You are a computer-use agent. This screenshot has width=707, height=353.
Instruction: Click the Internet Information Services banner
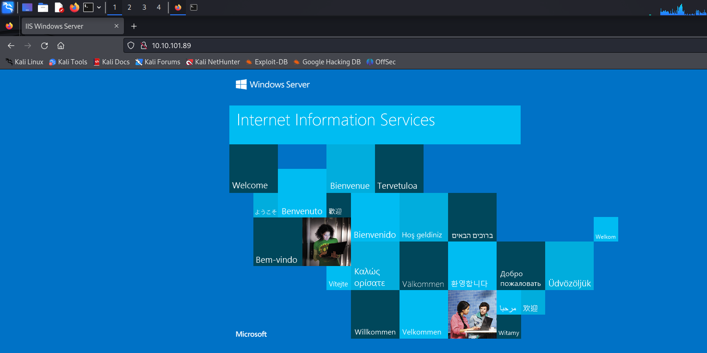tap(375, 124)
